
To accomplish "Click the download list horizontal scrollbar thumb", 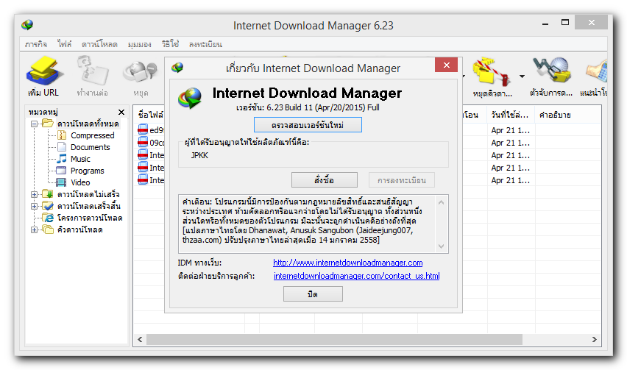I will click(334, 339).
